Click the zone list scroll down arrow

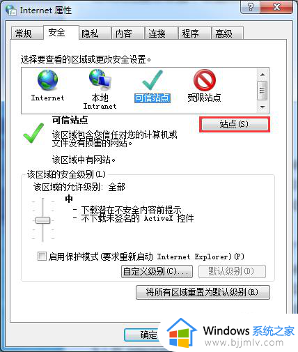pos(262,107)
